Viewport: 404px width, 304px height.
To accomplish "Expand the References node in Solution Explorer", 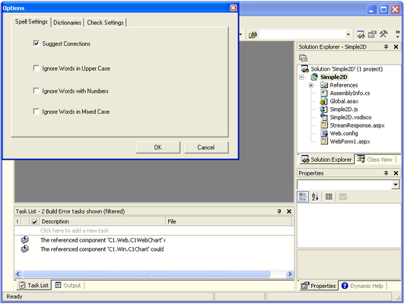I will point(311,85).
